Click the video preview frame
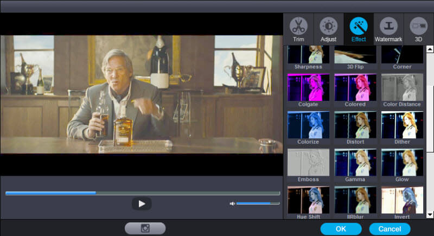The height and width of the screenshot is (236, 434). pos(141,94)
